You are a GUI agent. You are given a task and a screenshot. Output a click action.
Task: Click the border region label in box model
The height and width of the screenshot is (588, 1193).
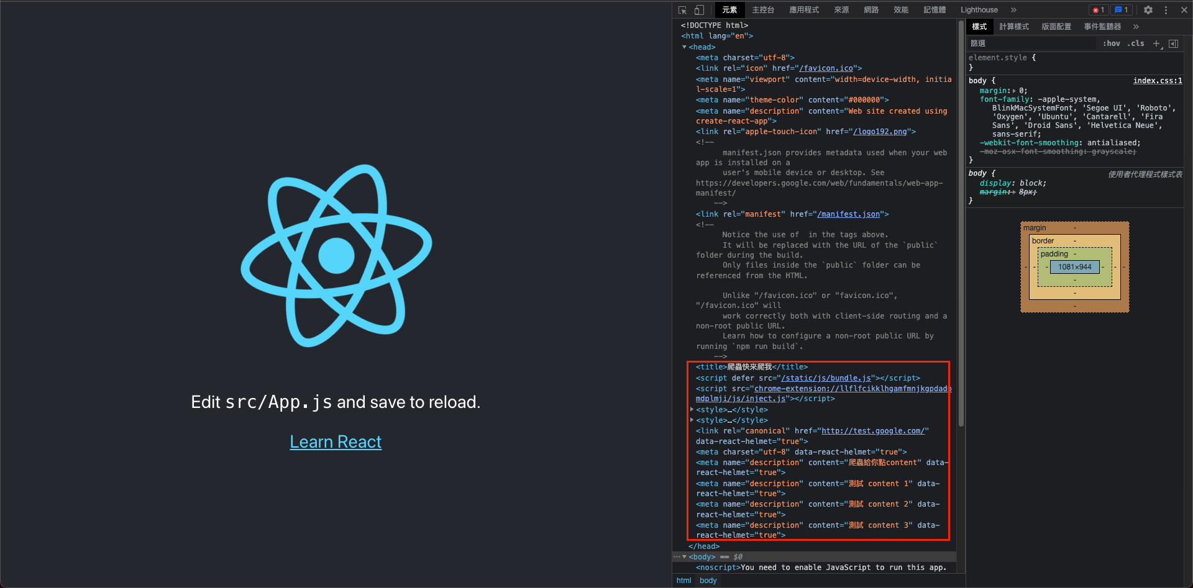(x=1043, y=241)
